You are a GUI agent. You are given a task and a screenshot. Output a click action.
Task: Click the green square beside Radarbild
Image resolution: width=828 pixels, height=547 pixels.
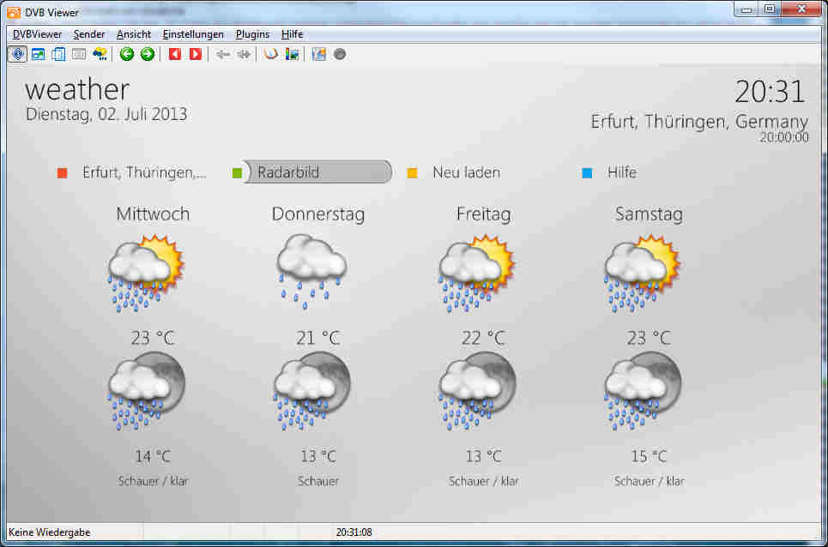point(237,173)
